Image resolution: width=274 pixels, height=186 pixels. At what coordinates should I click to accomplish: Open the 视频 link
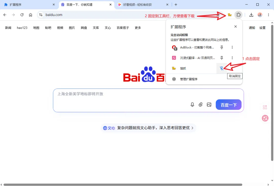(x=60, y=28)
